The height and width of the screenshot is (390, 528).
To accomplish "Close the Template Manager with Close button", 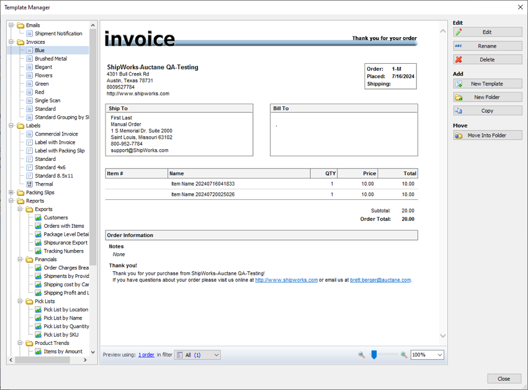I will (504, 379).
